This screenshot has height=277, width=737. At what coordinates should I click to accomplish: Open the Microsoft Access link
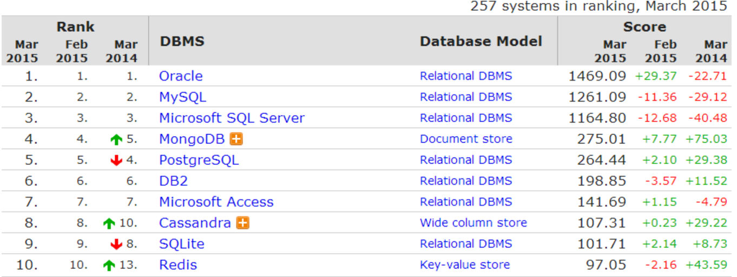click(x=216, y=202)
